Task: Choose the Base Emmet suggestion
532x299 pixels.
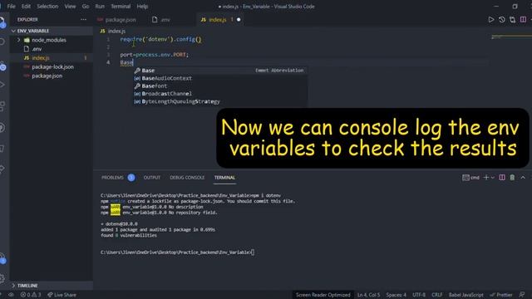Action: coord(220,71)
